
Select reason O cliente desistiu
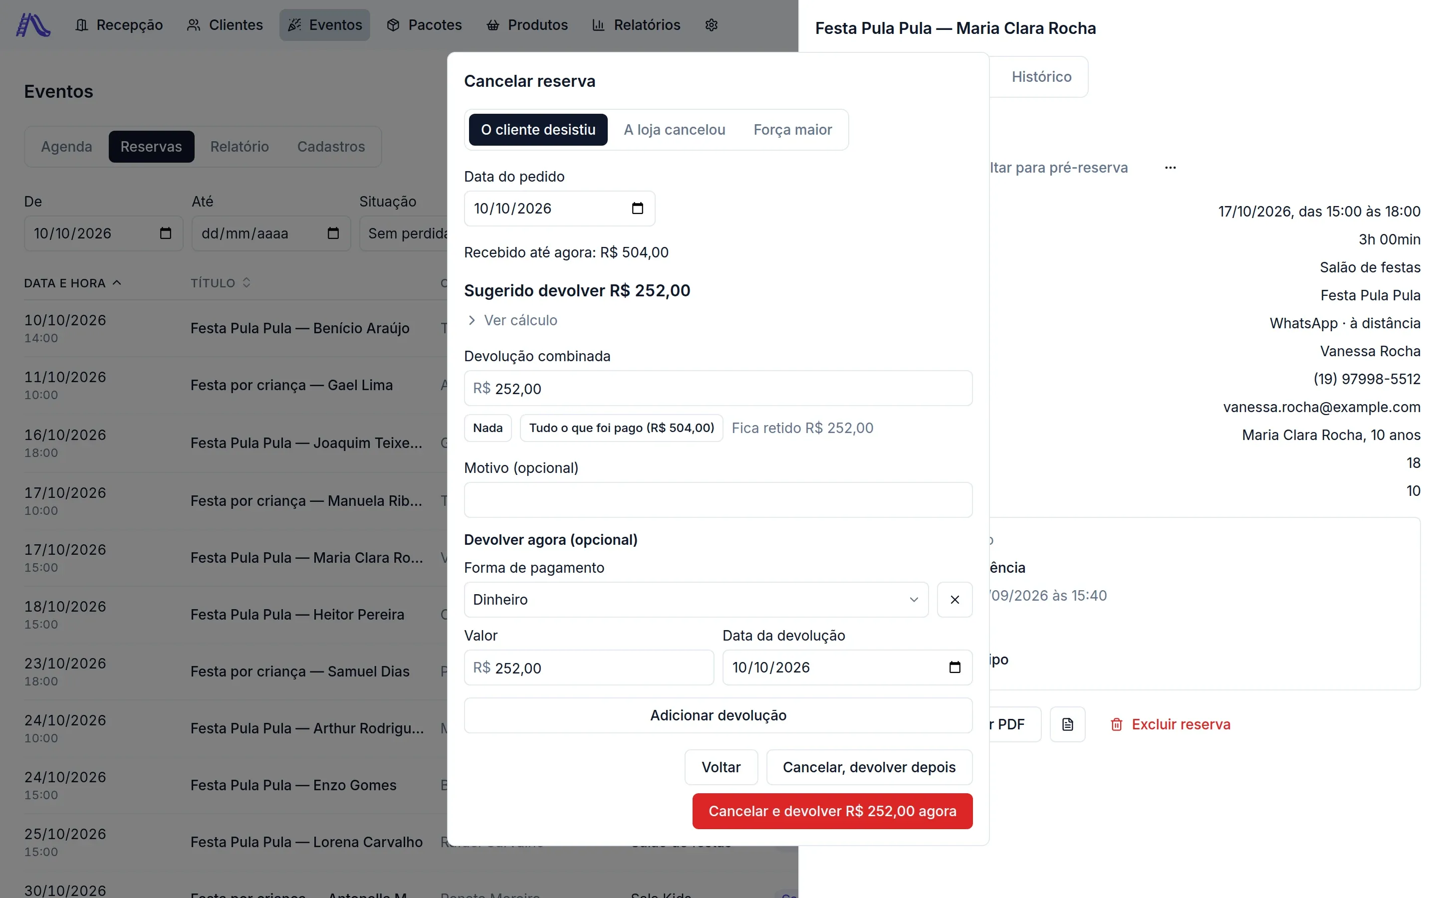pyautogui.click(x=538, y=130)
